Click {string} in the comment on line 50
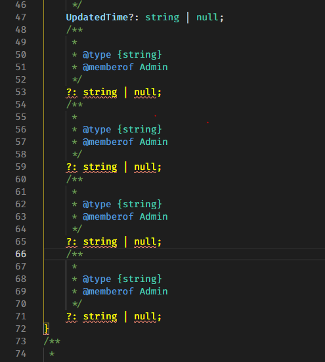This screenshot has width=325, height=362. [140, 54]
